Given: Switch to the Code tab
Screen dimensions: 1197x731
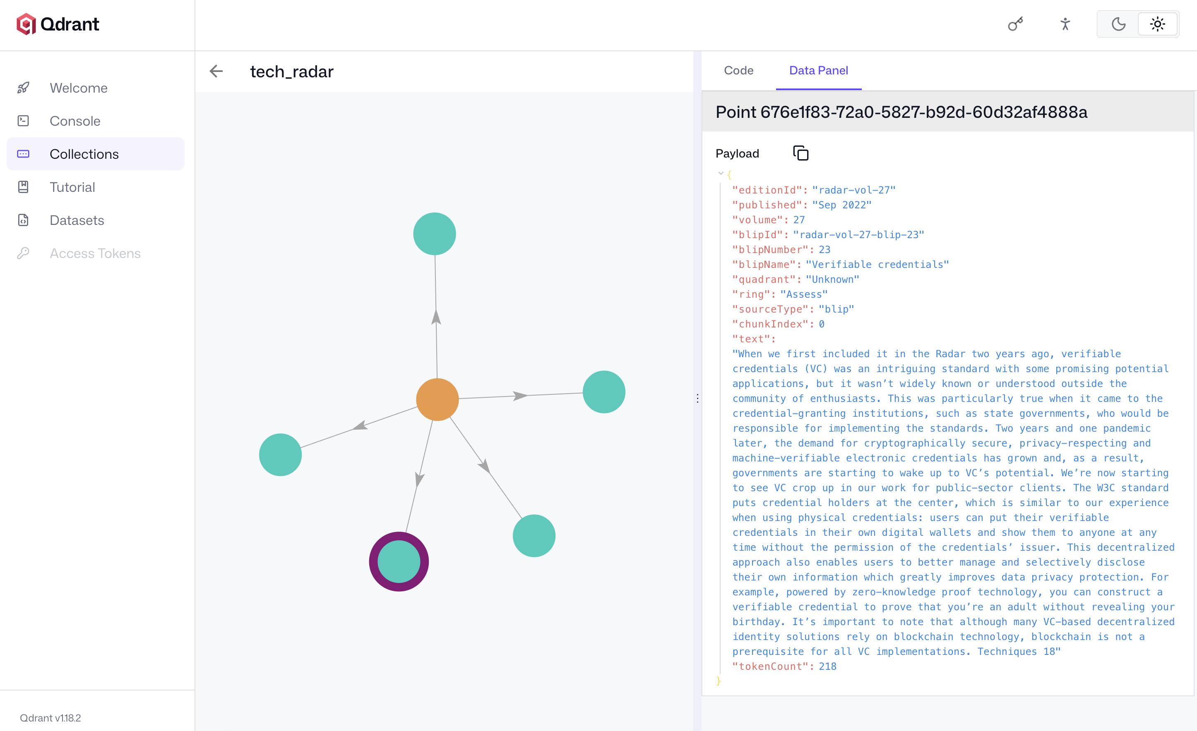Looking at the screenshot, I should pyautogui.click(x=738, y=70).
